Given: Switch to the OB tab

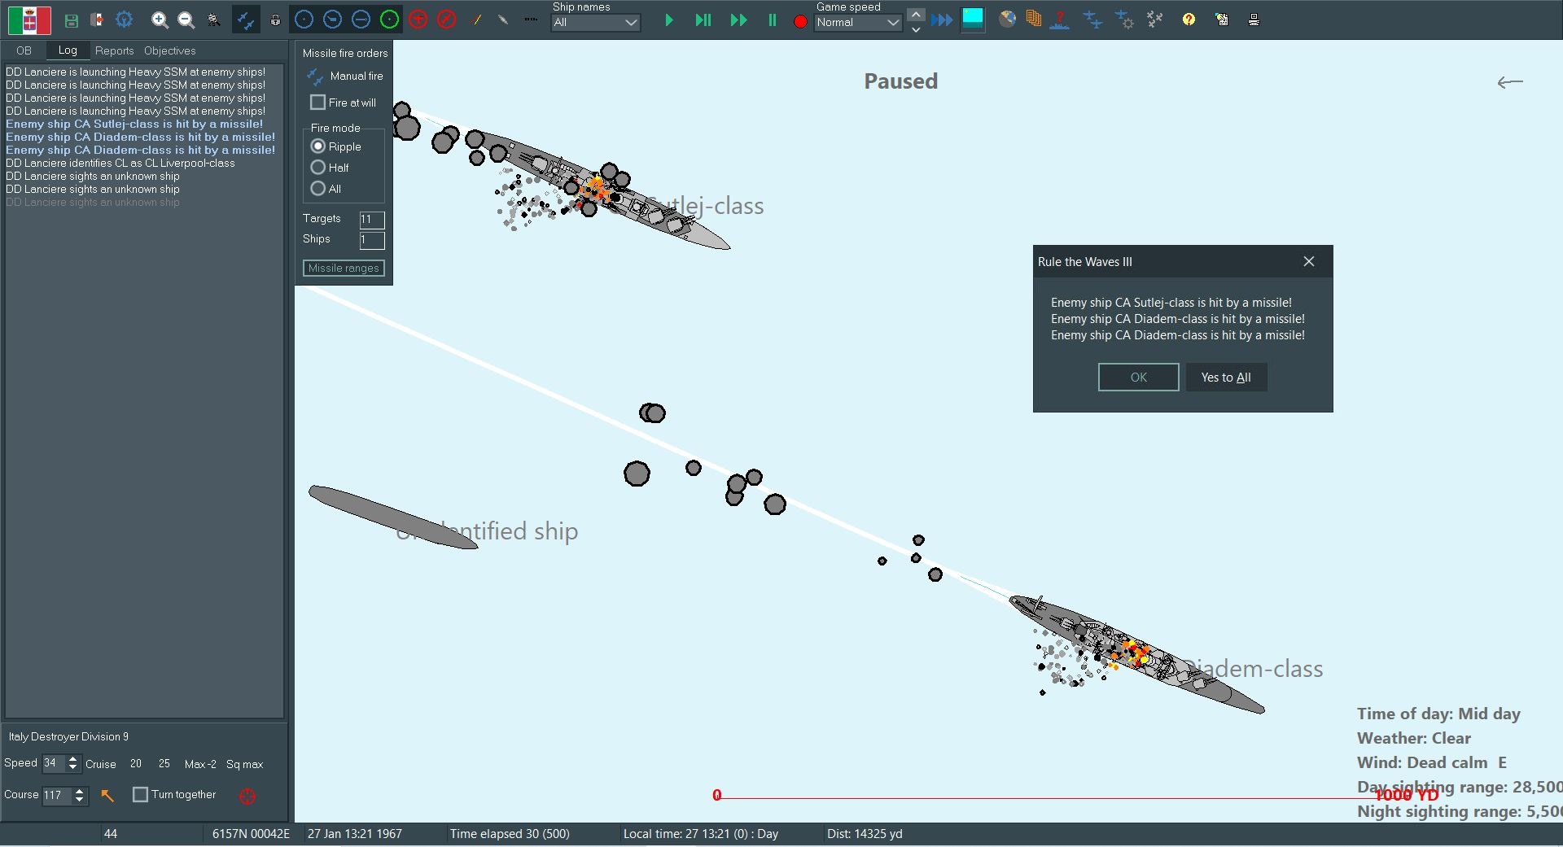Looking at the screenshot, I should click(24, 50).
